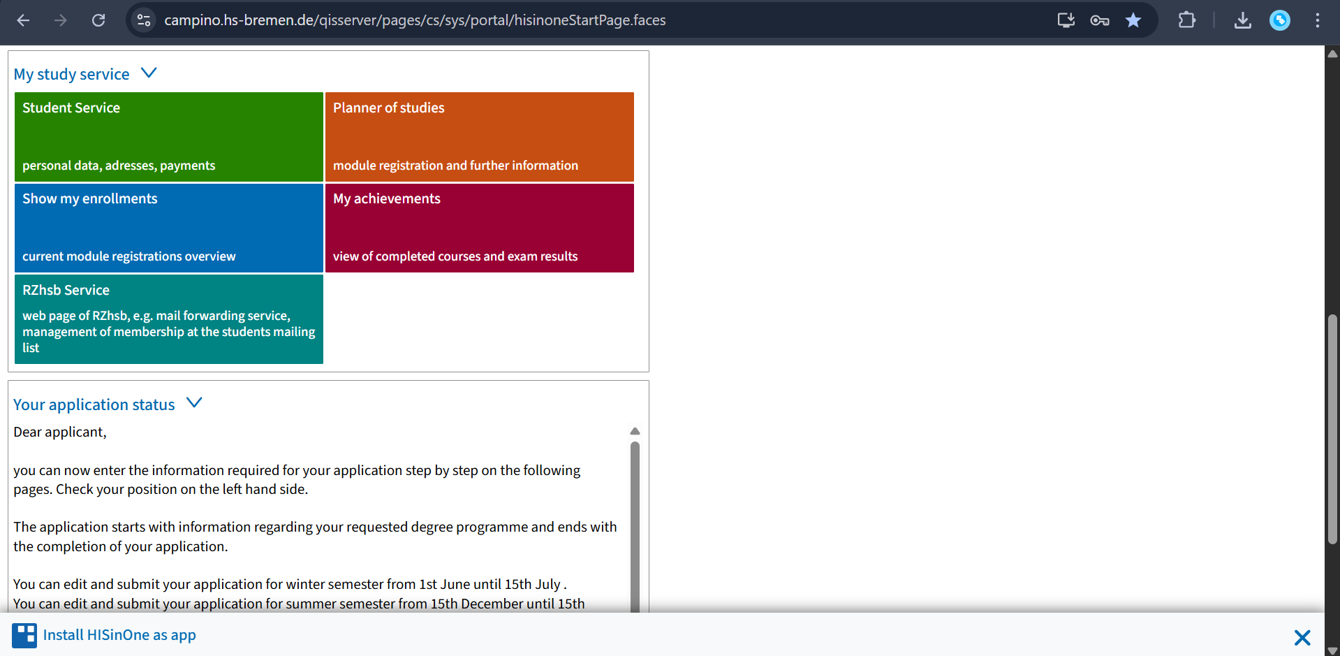Select the Show my enrollments tile

point(168,228)
